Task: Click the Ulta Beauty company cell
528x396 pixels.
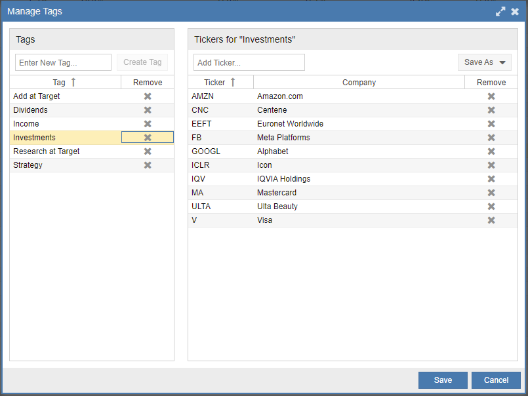Action: click(359, 207)
